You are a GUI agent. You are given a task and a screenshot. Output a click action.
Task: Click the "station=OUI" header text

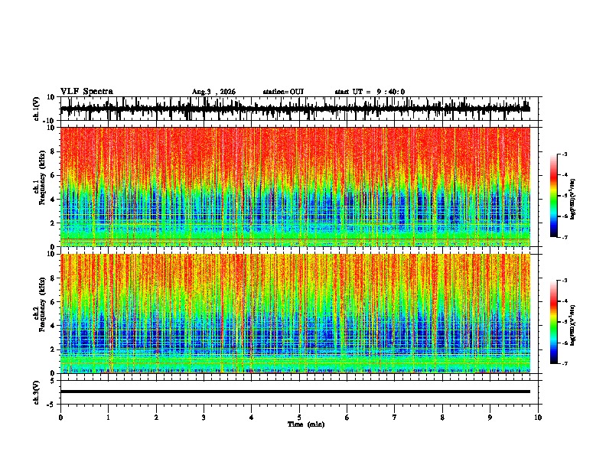(x=283, y=92)
